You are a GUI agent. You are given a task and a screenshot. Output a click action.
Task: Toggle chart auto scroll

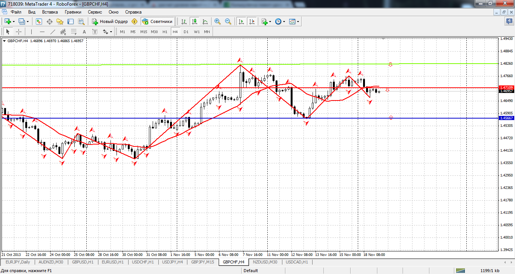pyautogui.click(x=241, y=21)
